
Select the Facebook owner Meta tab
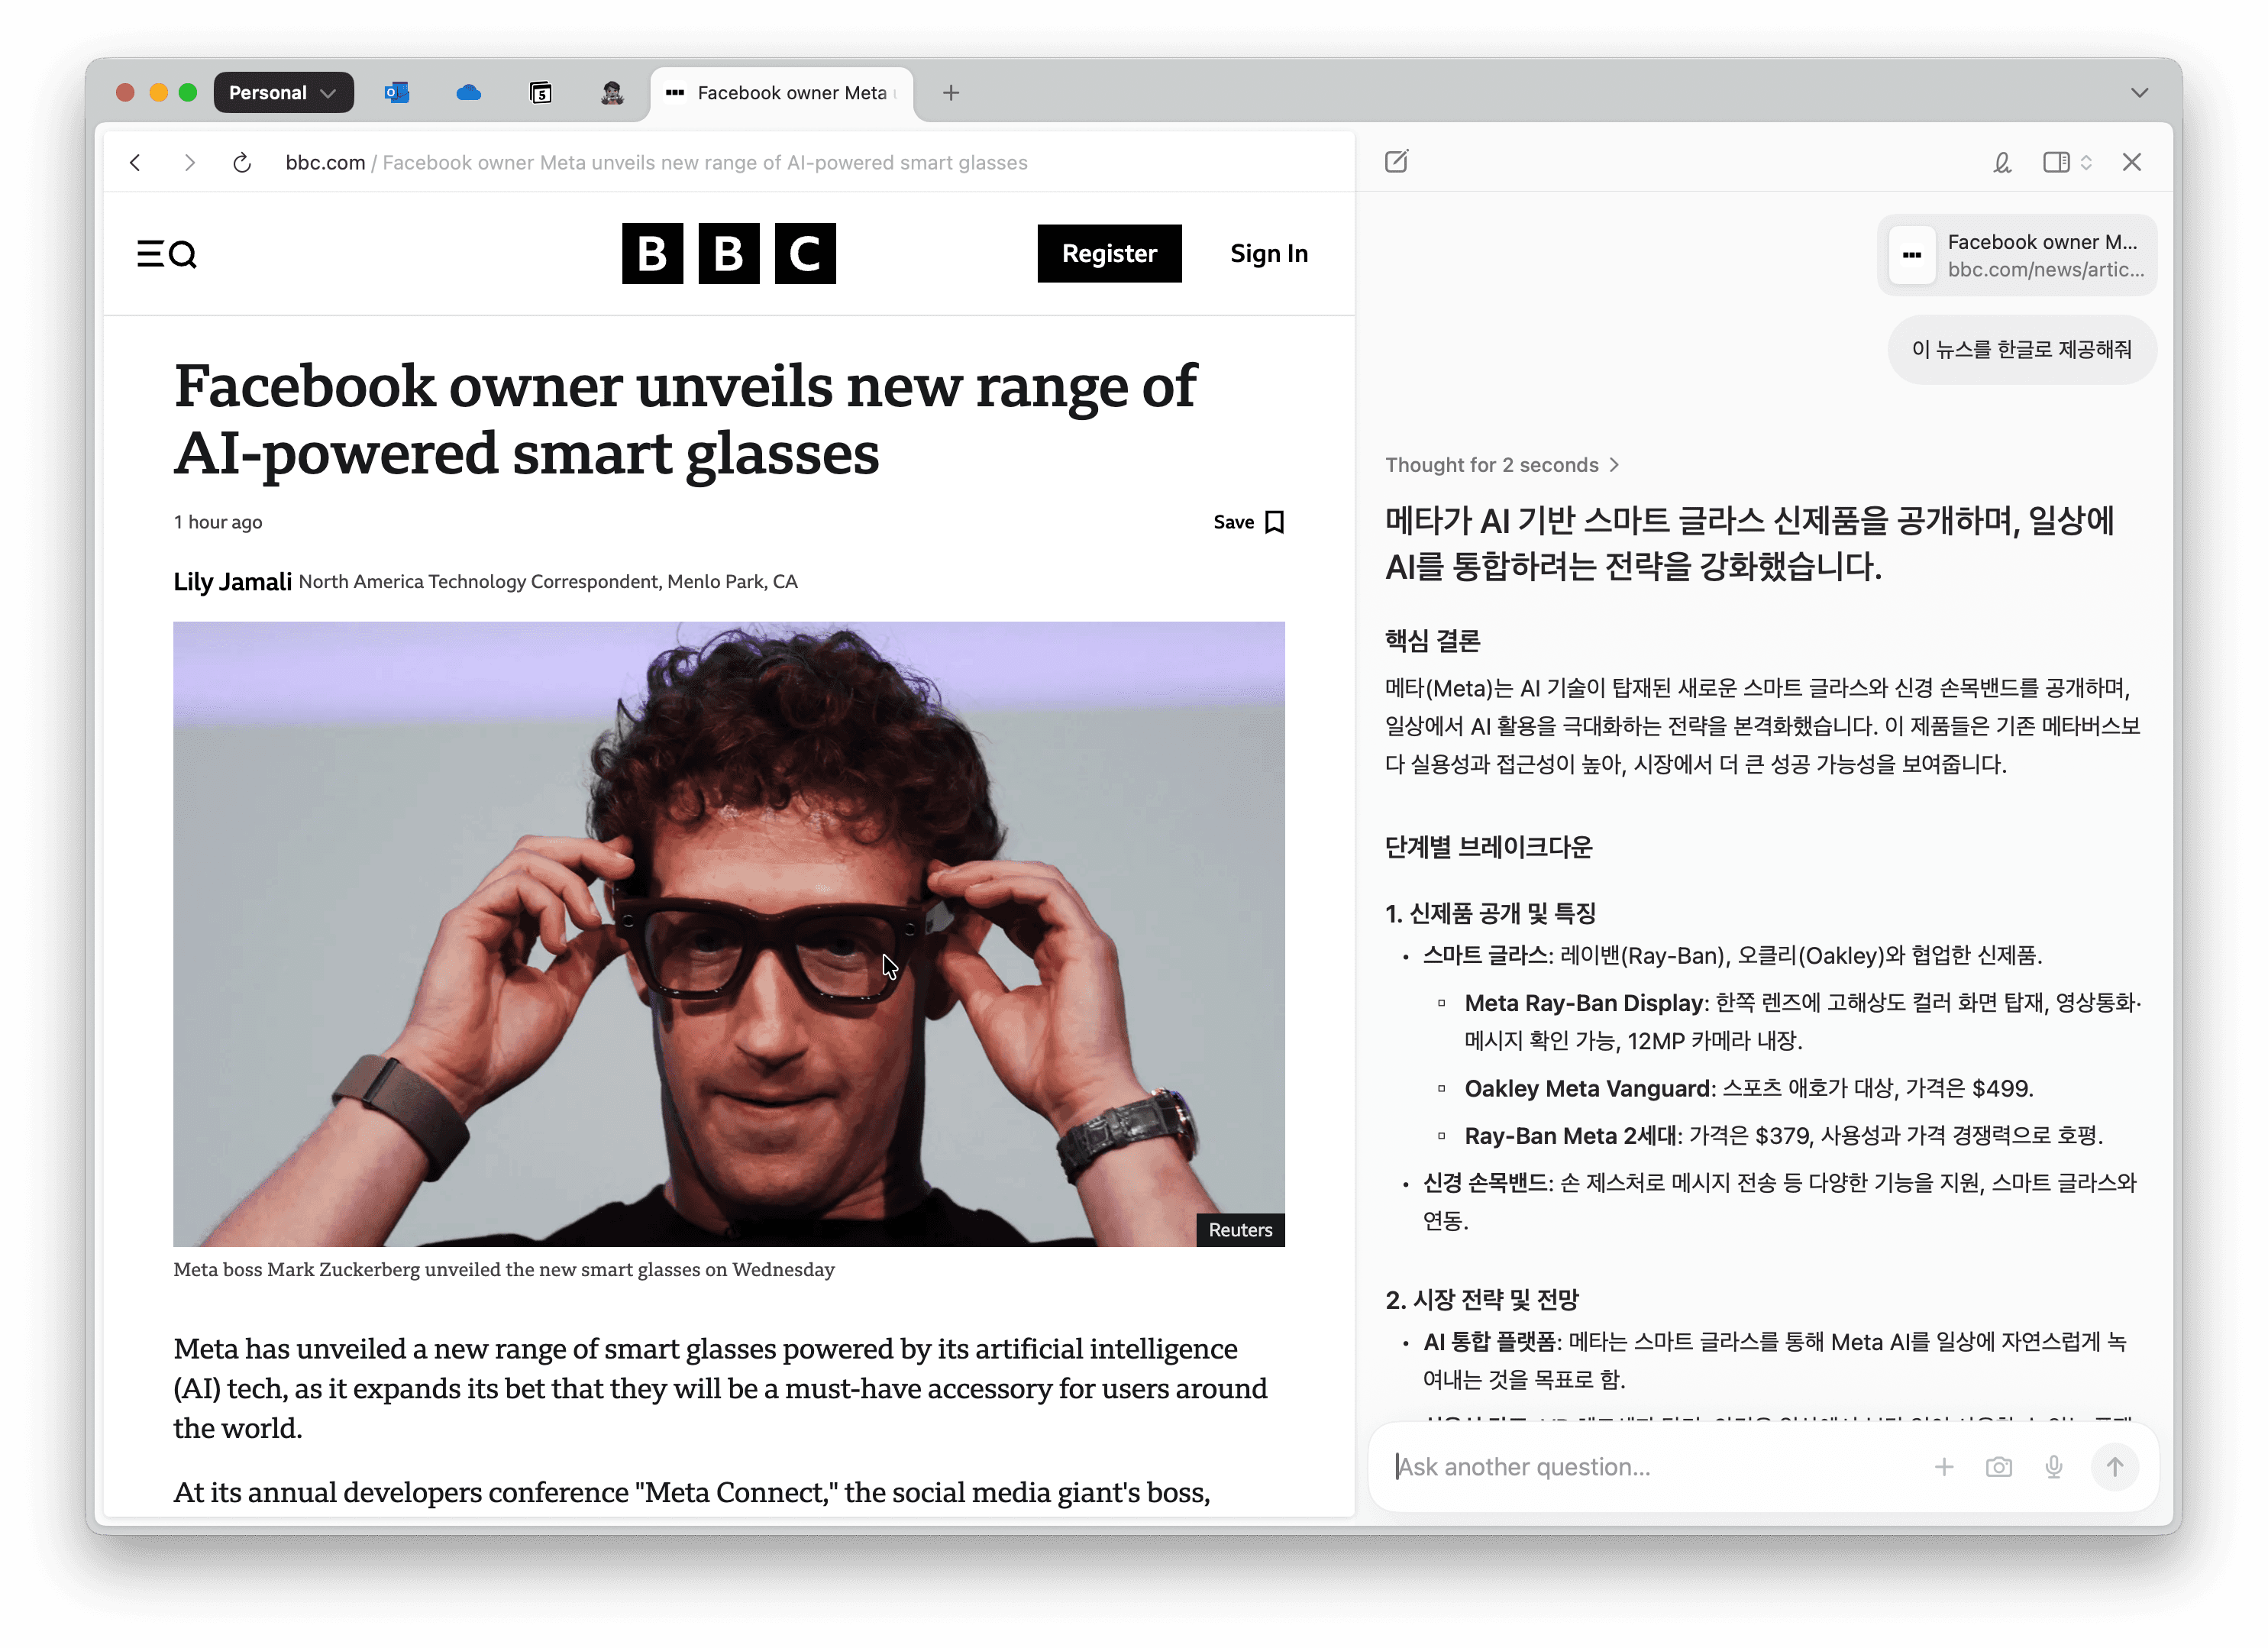click(x=782, y=93)
